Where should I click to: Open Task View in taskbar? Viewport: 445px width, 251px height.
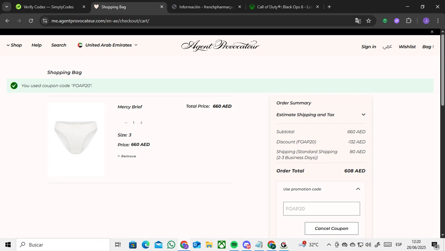tap(118, 245)
